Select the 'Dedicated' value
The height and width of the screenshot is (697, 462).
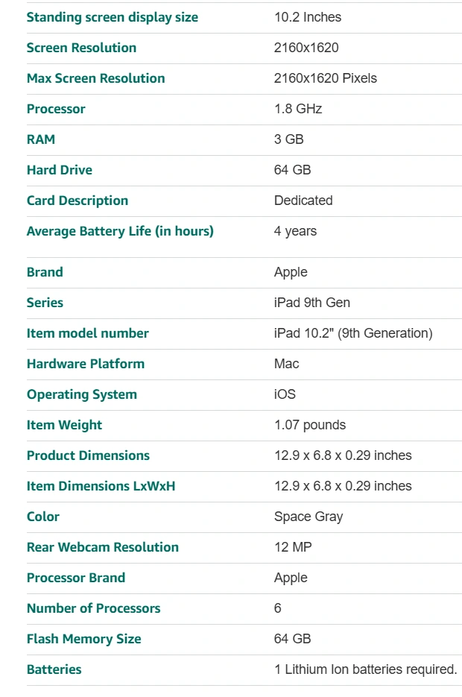pyautogui.click(x=303, y=201)
